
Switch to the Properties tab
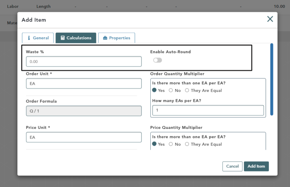point(117,38)
